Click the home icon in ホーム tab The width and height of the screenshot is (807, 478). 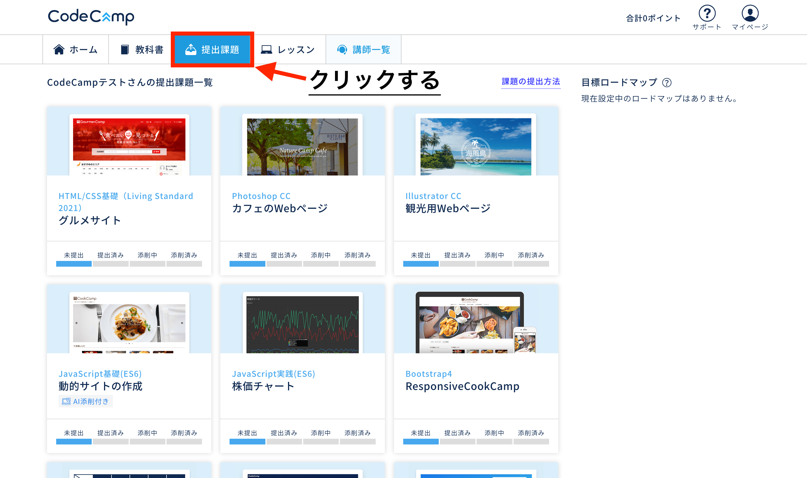tap(59, 50)
